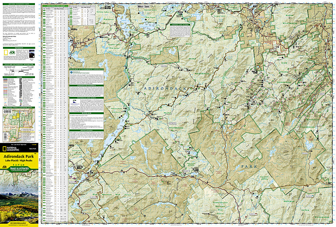
Task: Select the National Geographic logo in the Partnership section
Action: (6, 52)
